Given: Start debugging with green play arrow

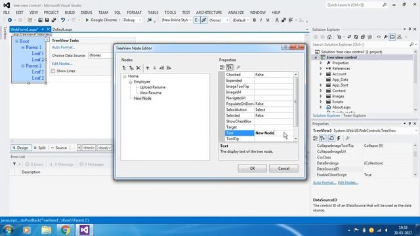Looking at the screenshot, I should tap(87, 20).
